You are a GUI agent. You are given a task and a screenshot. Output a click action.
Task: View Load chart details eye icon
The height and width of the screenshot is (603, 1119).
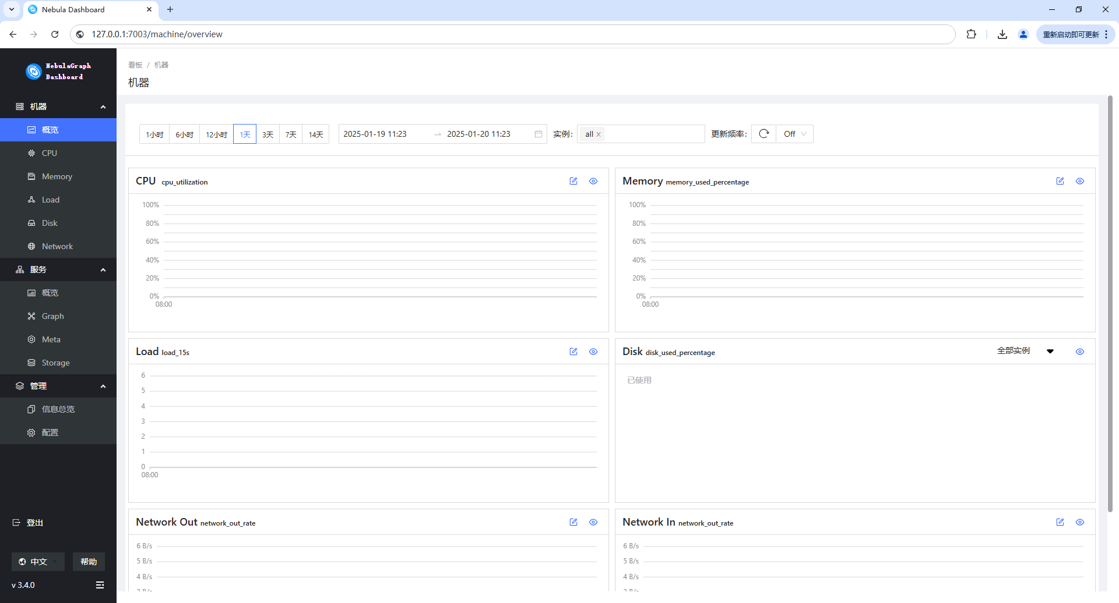(593, 352)
